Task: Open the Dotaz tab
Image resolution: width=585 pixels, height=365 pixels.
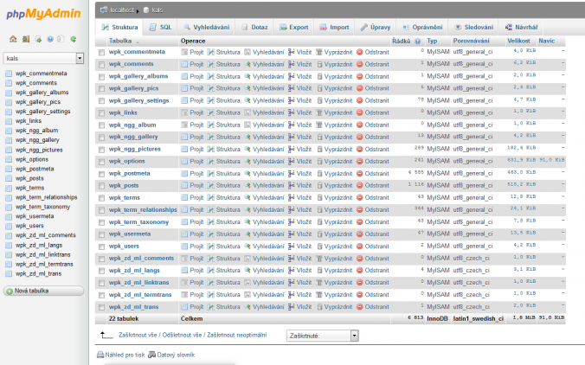Action: click(x=254, y=27)
